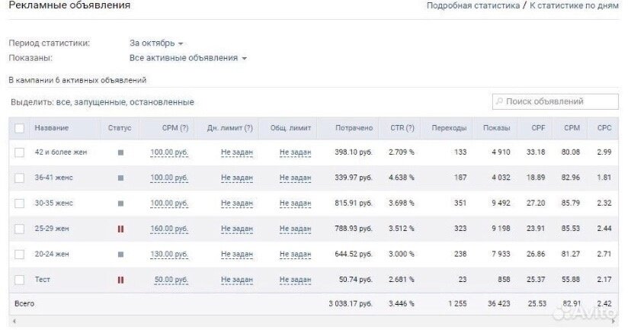
Task: Edit 50.00 руб. CPM of Тест
Action: [x=171, y=279]
